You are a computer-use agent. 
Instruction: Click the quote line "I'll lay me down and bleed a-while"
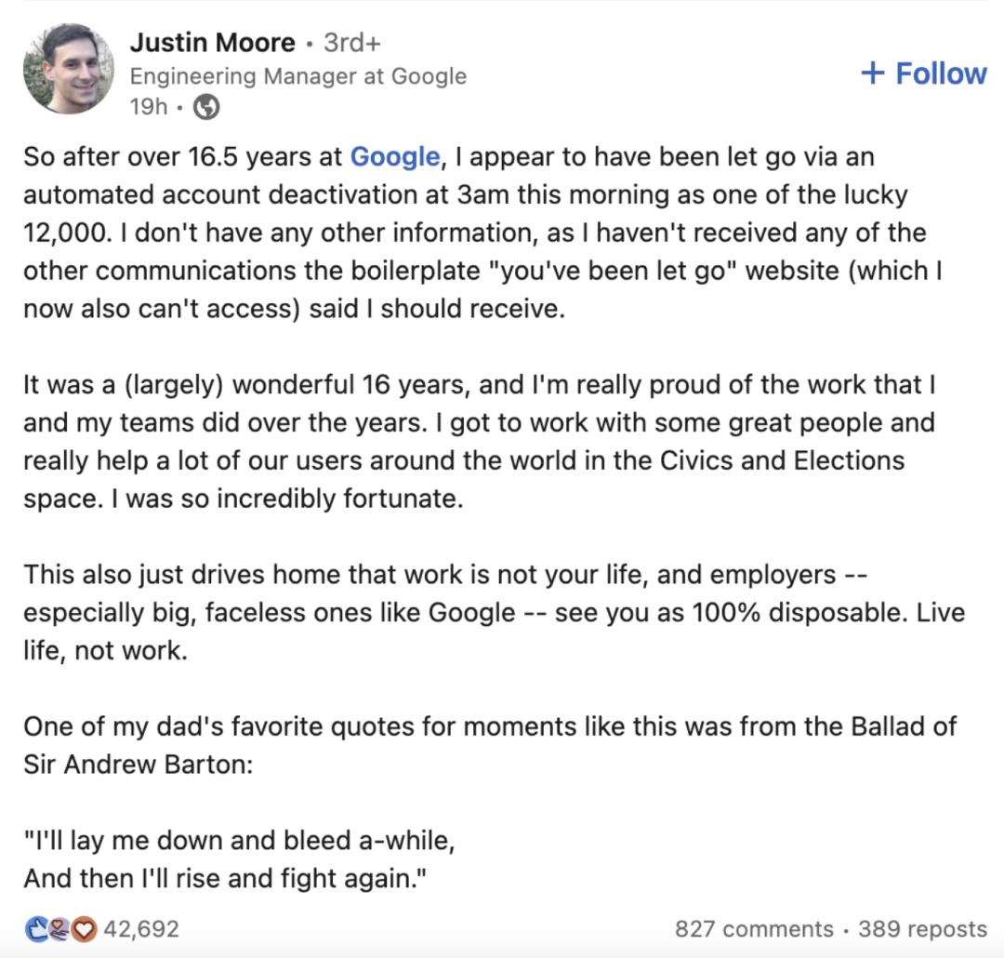239,840
